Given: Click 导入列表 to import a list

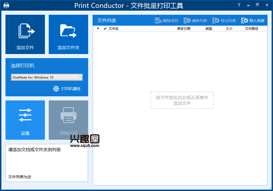Looking at the screenshot, I should (x=253, y=21).
